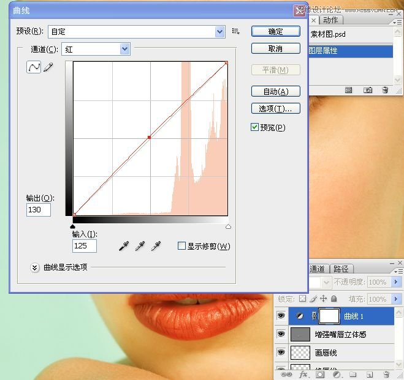404x380 pixels.
Task: Open Layers panel flyout menu
Action: click(x=398, y=271)
